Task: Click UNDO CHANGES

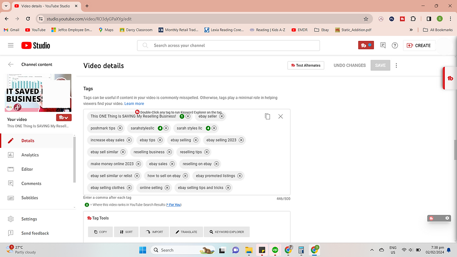Action: 349,65
